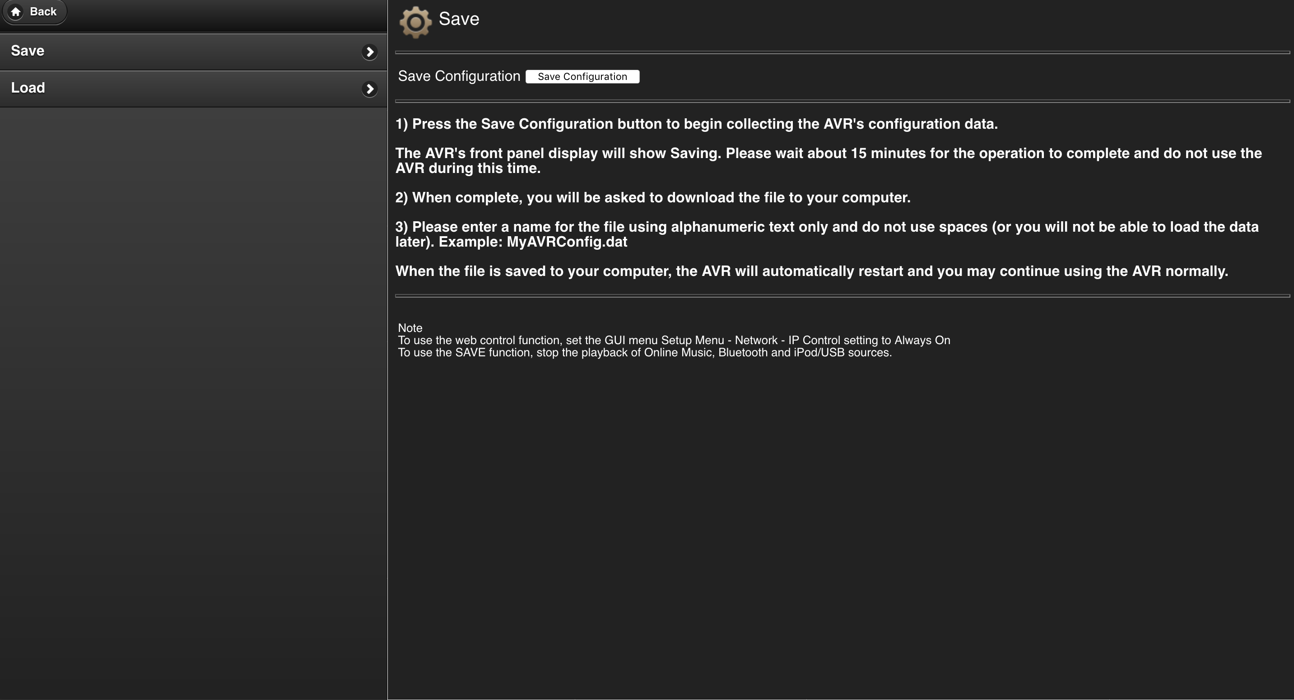Open the Save menu item

(x=28, y=51)
